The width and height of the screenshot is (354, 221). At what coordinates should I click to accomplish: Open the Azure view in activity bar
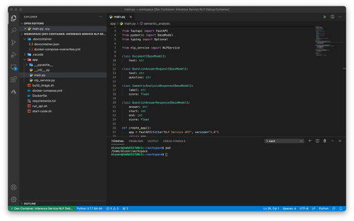[x=13, y=92]
